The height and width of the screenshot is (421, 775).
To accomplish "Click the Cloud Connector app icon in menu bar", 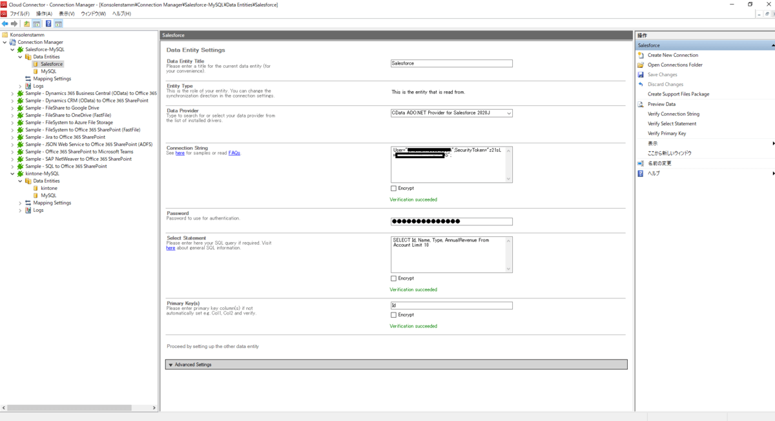I will (4, 14).
